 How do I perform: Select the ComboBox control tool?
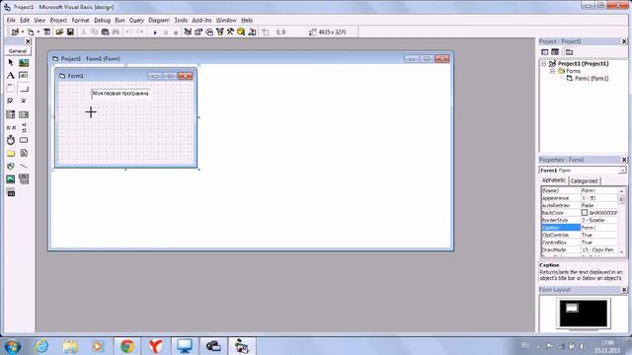click(x=11, y=114)
